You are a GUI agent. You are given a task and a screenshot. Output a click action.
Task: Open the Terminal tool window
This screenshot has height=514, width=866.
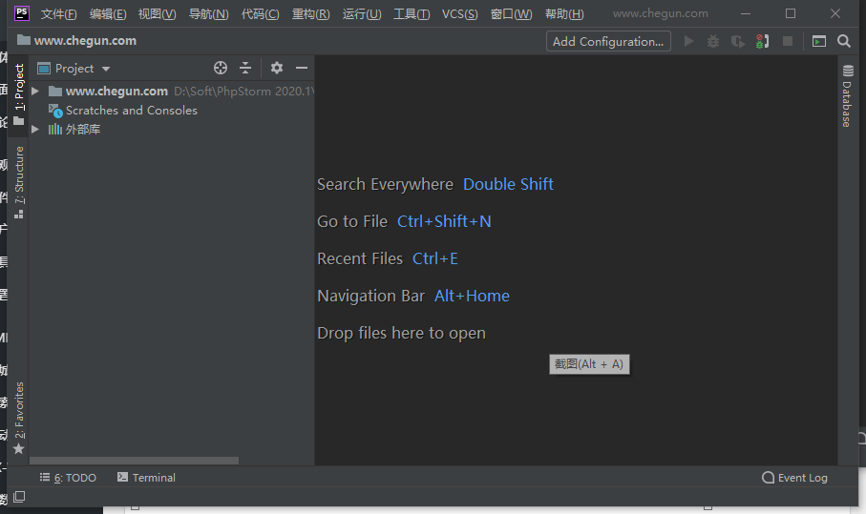[146, 478]
